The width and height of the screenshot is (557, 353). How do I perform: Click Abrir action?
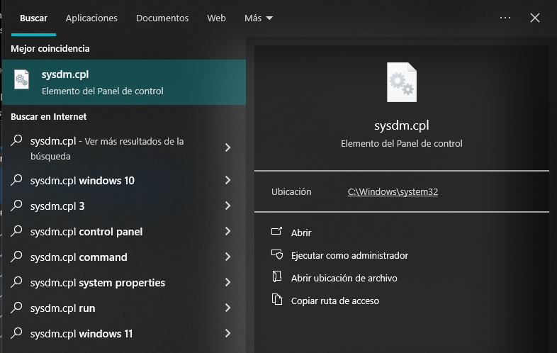coord(301,232)
